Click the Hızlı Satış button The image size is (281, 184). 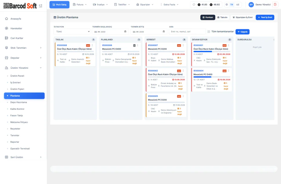point(59,5)
